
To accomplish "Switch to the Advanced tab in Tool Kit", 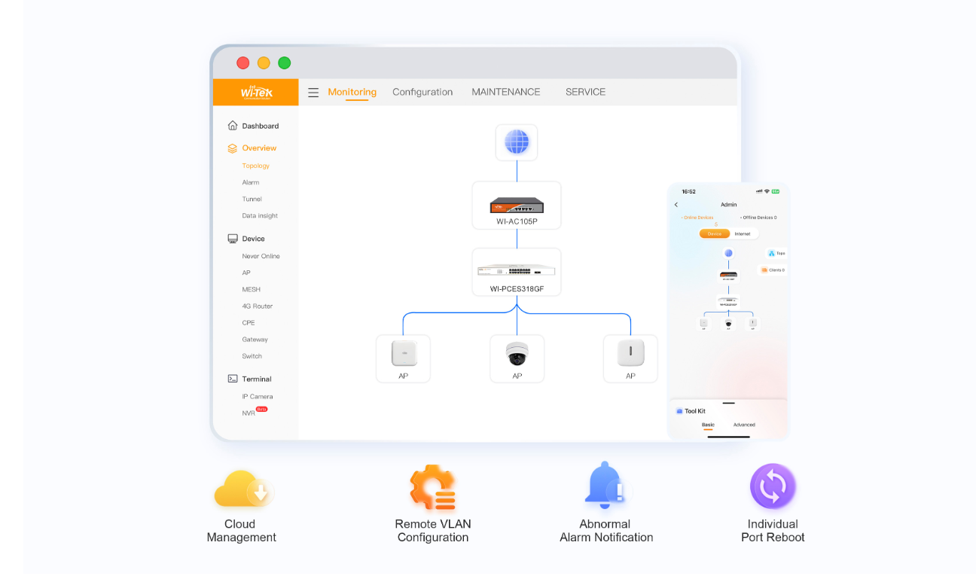I will pyautogui.click(x=744, y=425).
